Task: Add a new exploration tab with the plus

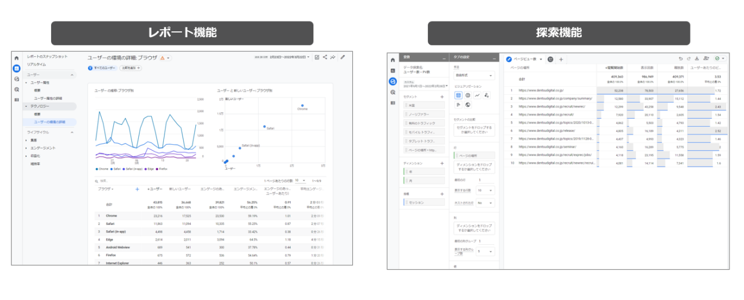Action: (561, 59)
